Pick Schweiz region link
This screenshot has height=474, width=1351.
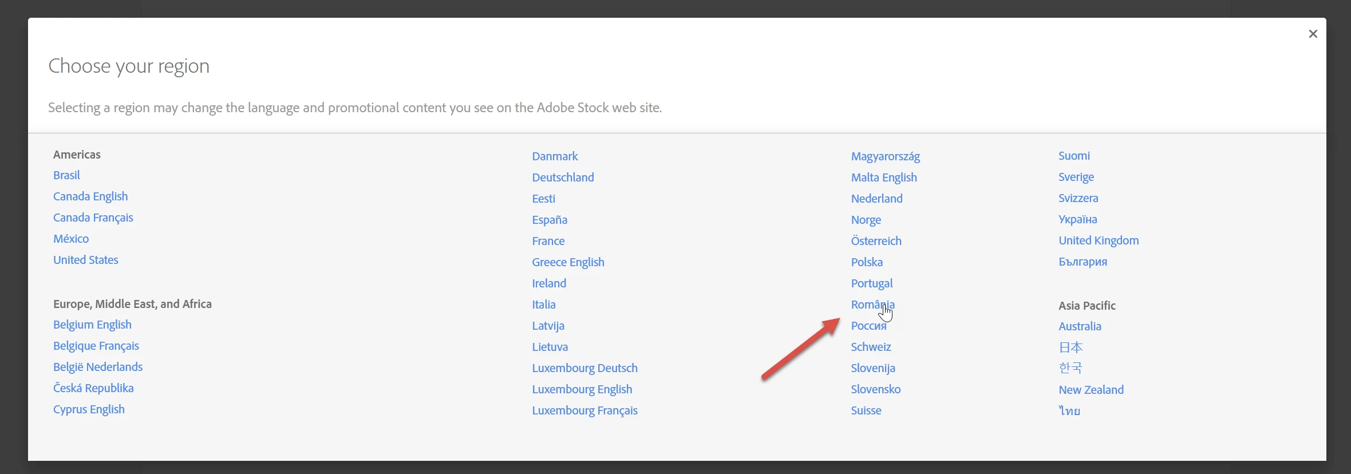871,347
